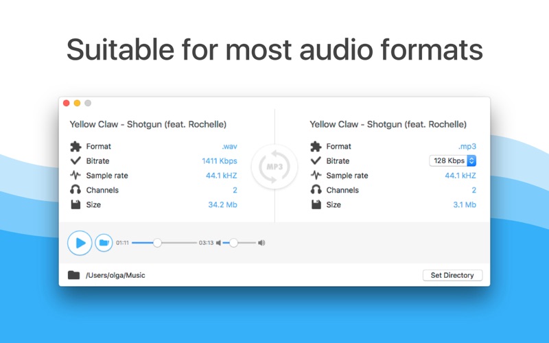Screen dimensions: 549x343
Task: Click the floppy disk Size icon in the output panel
Action: (316, 204)
